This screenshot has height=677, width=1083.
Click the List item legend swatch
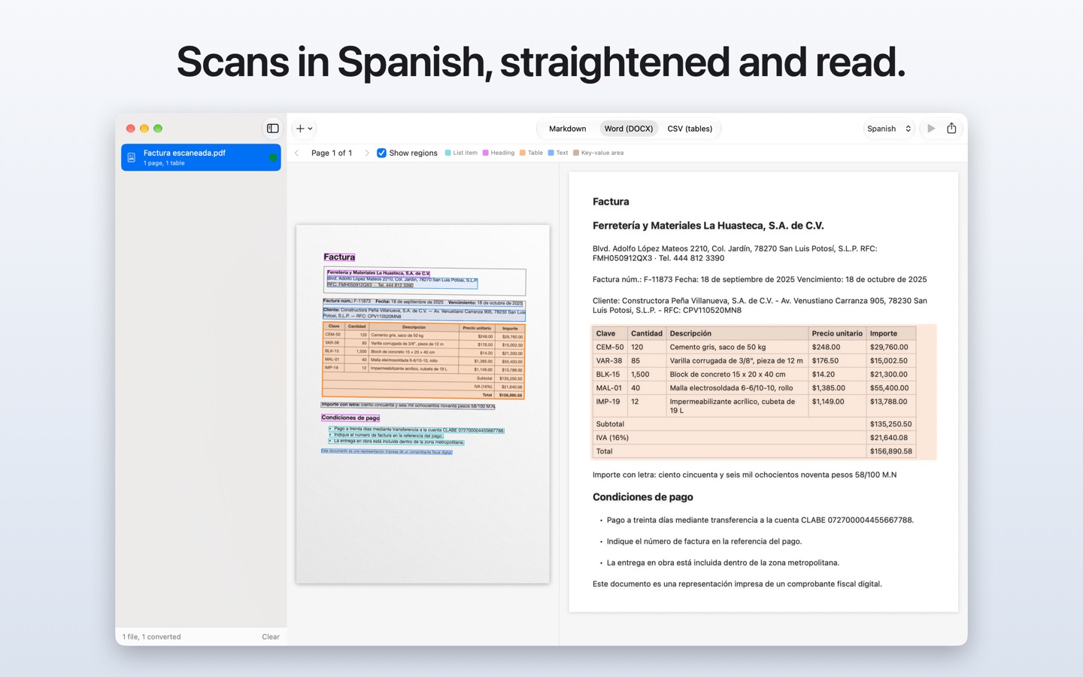448,153
